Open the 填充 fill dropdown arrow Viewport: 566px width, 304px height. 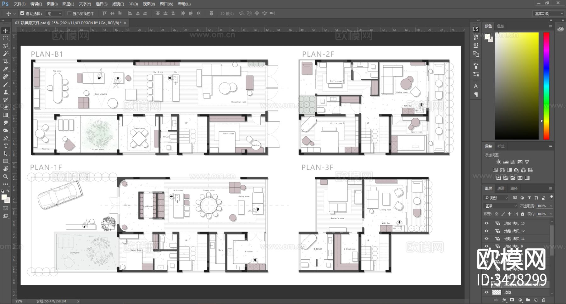click(x=551, y=214)
